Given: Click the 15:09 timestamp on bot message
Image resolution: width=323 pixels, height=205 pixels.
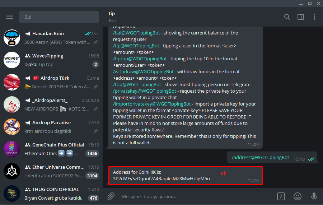Looking at the screenshot, I should [253, 145].
